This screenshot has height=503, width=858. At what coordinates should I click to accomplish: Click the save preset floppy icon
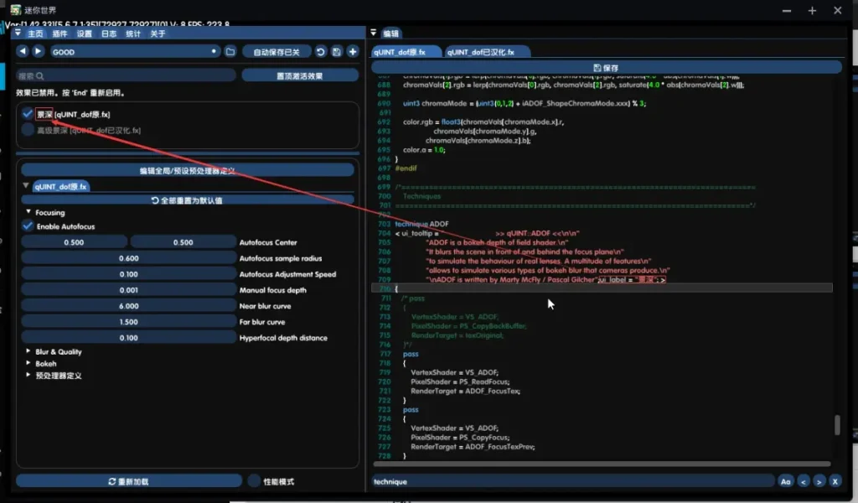(337, 52)
